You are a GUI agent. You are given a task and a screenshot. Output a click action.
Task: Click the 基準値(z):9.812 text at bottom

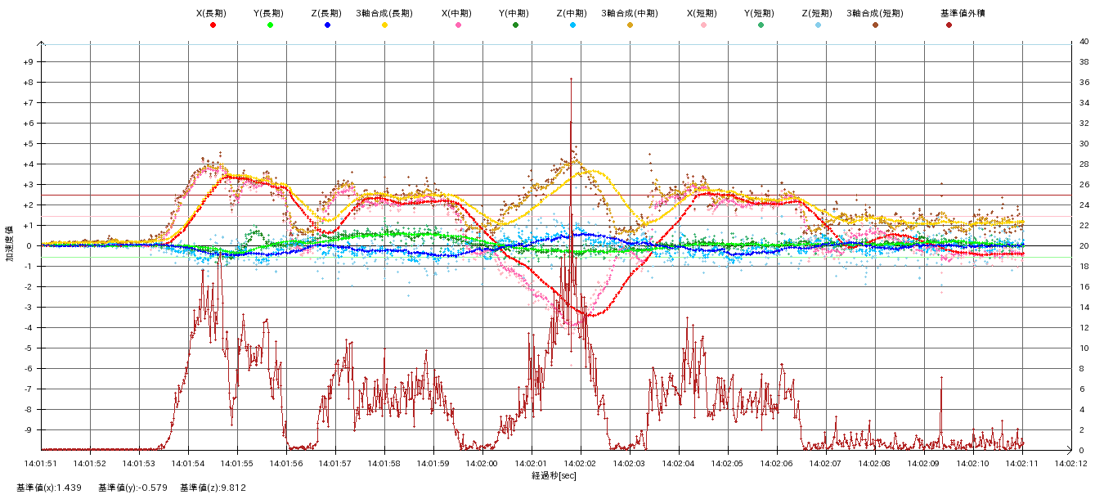[213, 488]
